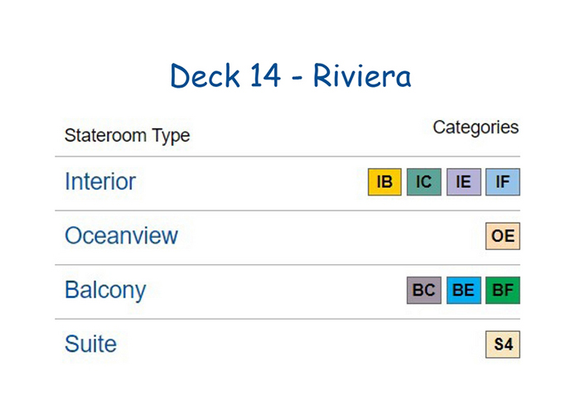This screenshot has height=405, width=580.
Task: Choose the bright blue BE badge
Action: coord(463,290)
